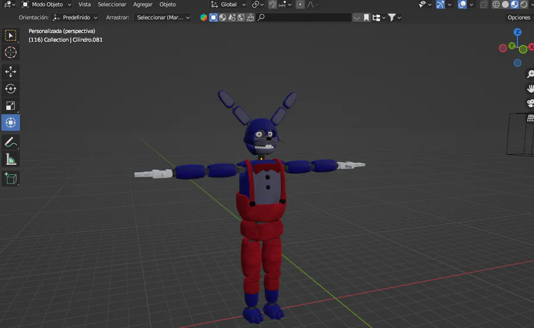Image resolution: width=534 pixels, height=328 pixels.
Task: Focus the search field with magnifier
Action: 303,17
